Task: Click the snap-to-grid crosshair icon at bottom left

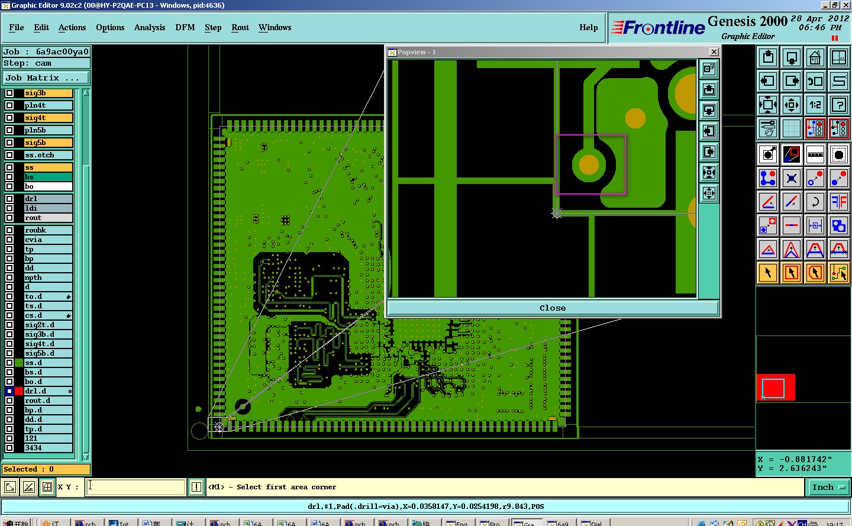Action: (x=47, y=488)
